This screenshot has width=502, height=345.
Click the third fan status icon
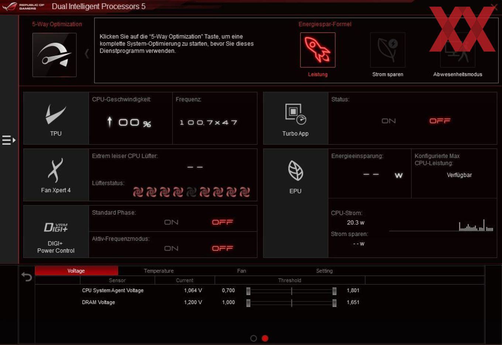[165, 192]
